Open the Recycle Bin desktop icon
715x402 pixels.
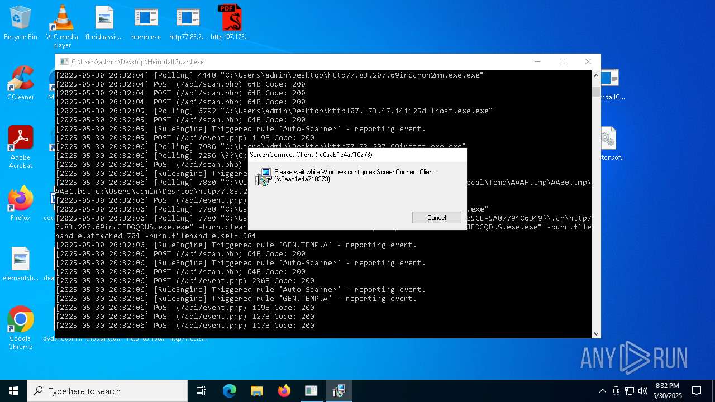tap(21, 23)
